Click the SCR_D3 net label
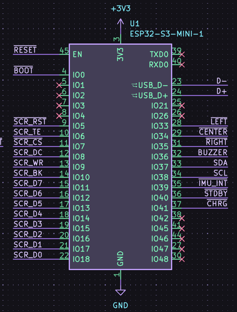The width and height of the screenshot is (237, 312). coord(28,224)
